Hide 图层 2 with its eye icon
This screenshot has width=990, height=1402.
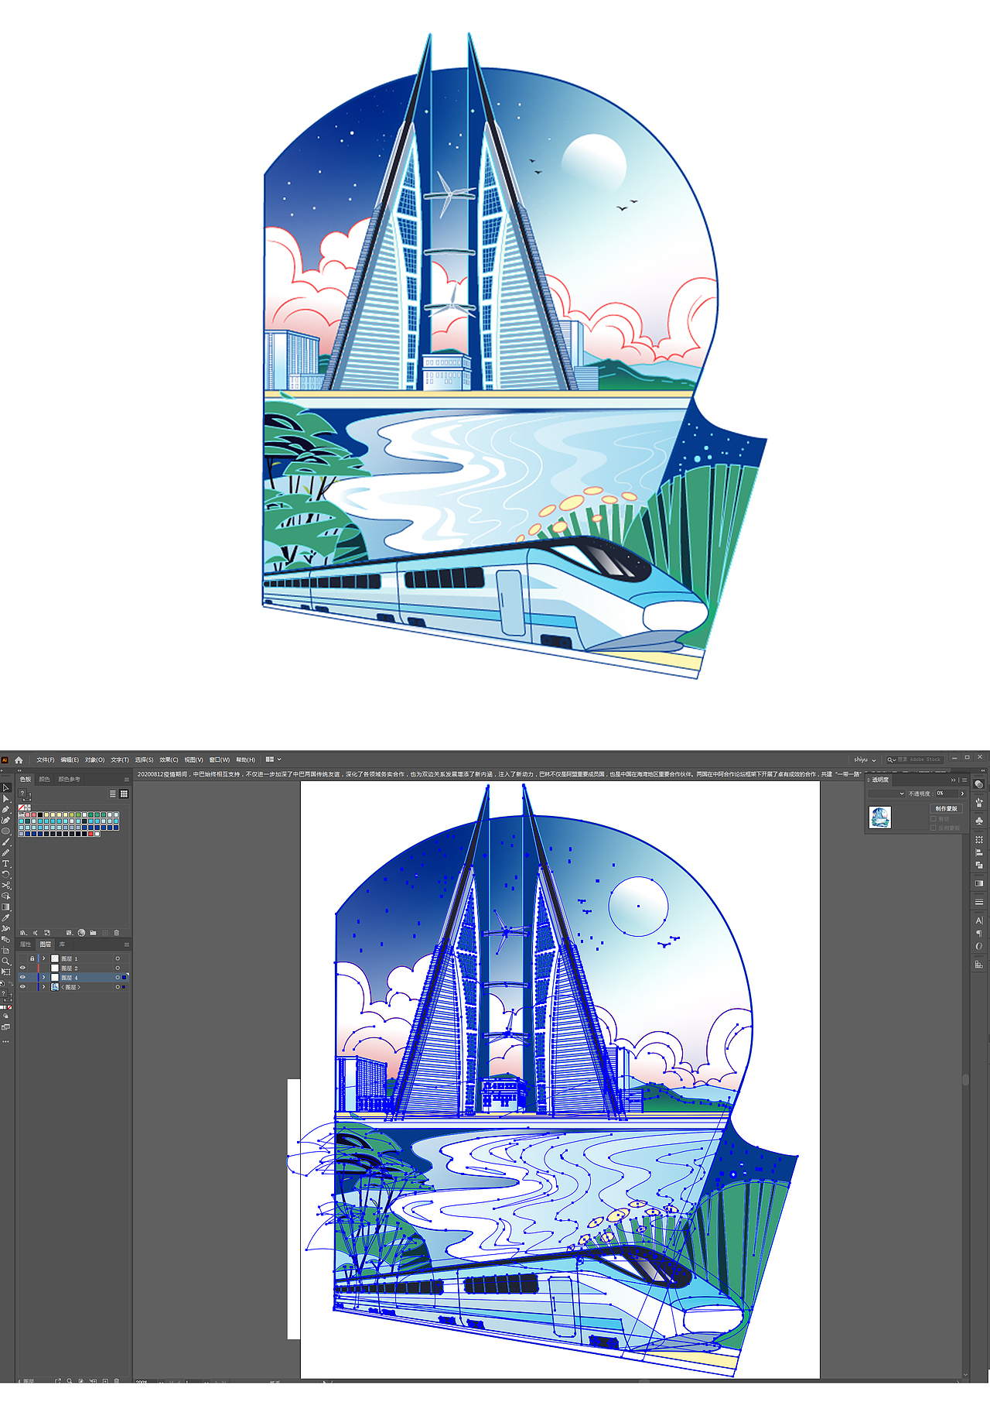pyautogui.click(x=22, y=968)
